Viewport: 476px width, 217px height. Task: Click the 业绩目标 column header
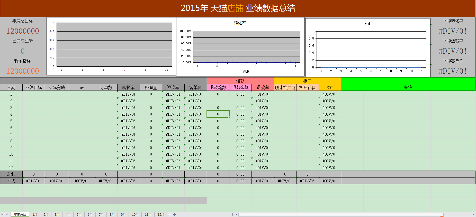[34, 87]
